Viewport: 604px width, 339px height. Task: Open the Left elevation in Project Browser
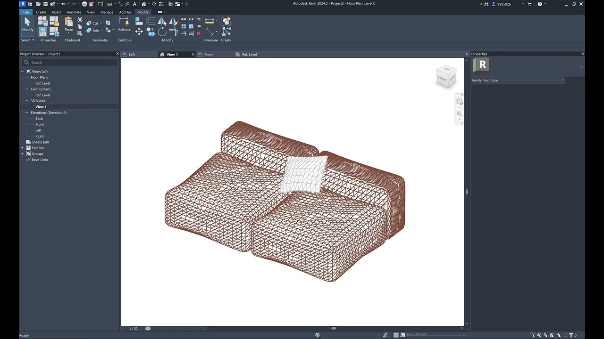(x=38, y=130)
